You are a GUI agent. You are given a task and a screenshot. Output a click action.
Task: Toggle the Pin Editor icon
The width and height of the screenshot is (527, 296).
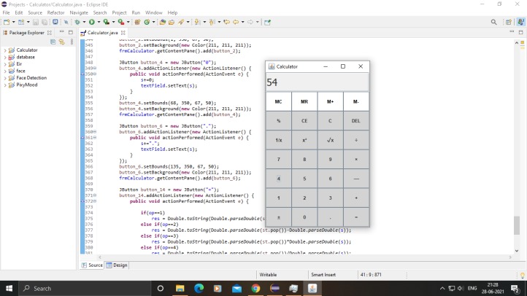tap(267, 22)
